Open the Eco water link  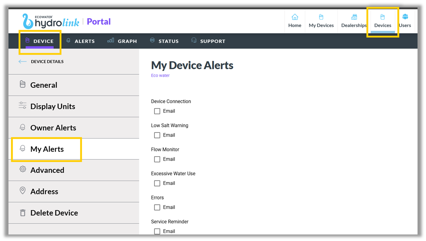pyautogui.click(x=160, y=75)
